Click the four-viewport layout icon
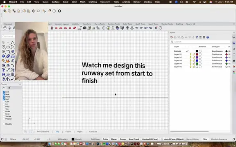Image resolution: width=236 pixels, height=147 pixels. 25,132
